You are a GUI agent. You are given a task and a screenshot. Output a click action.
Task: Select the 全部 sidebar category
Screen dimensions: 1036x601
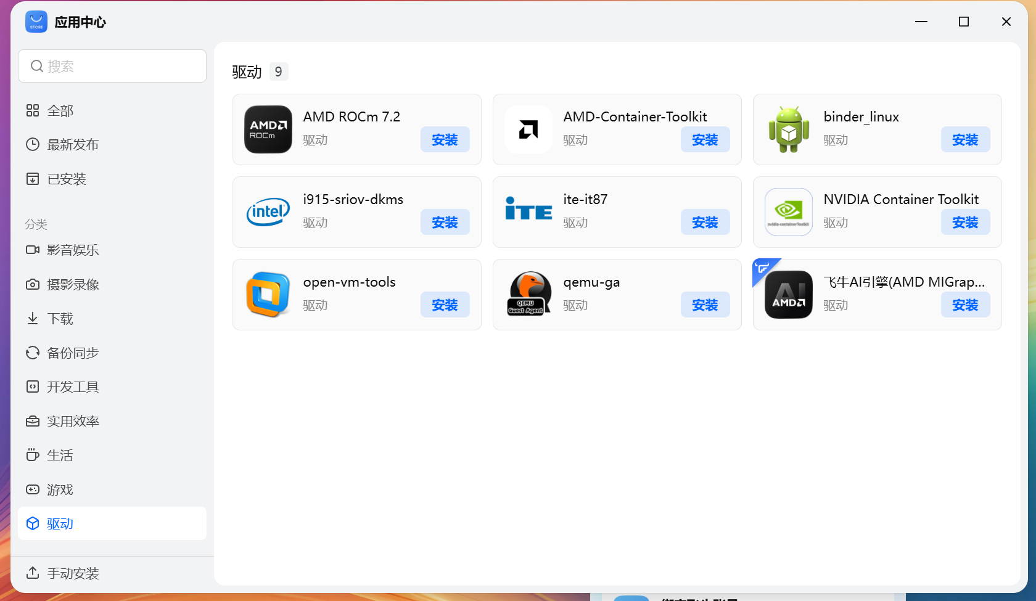[60, 110]
